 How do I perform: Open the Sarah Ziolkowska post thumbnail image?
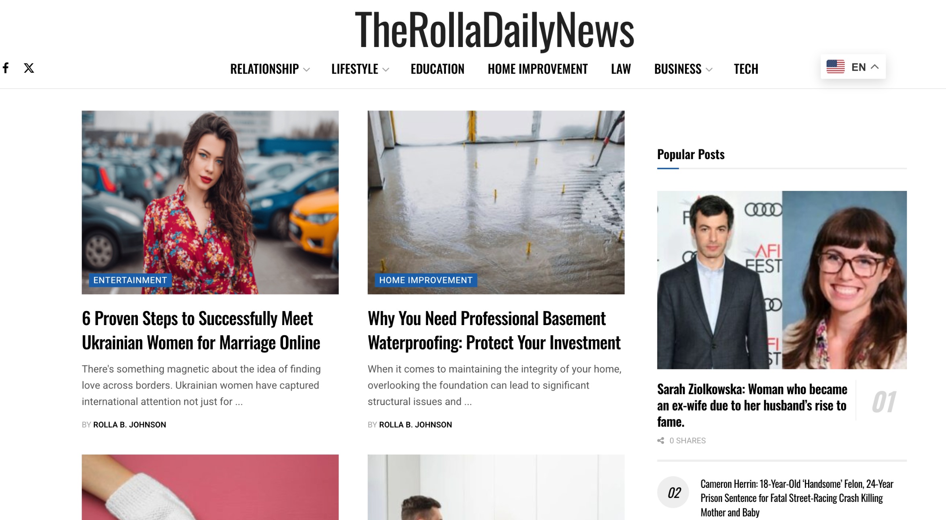pos(782,280)
